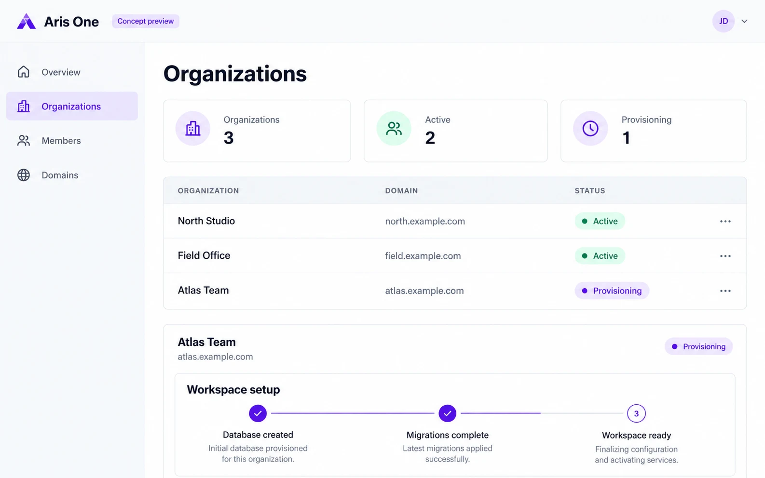
Task: Click the Workspace setup heading
Action: pos(233,389)
